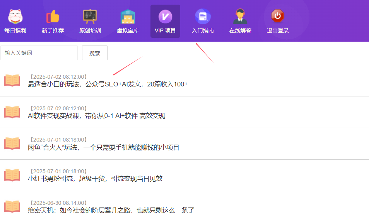This screenshot has height=216, width=369.
Task: Open the document 入门指南 icon
Action: click(203, 17)
